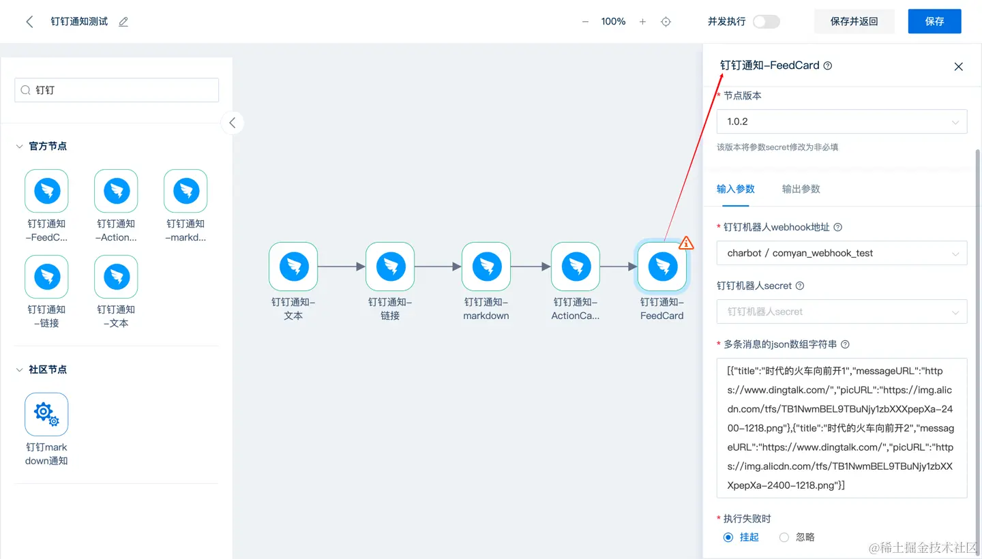Open the 钉钉机器人secret dropdown

point(842,312)
